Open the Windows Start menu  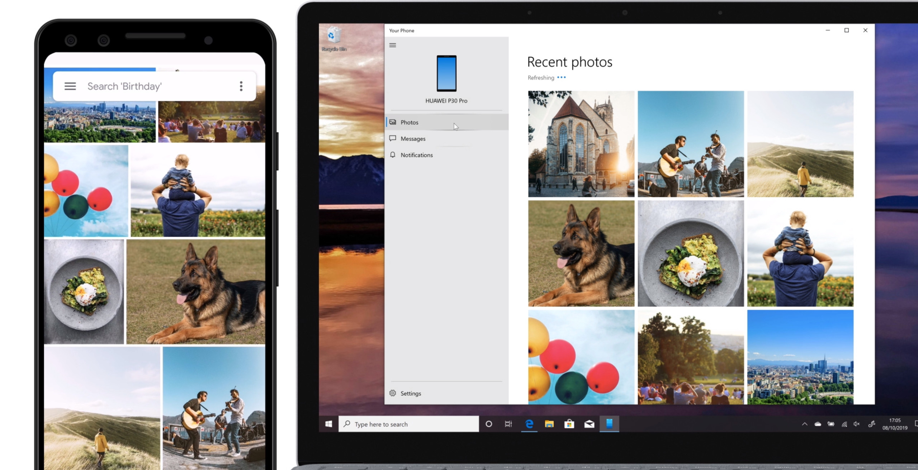point(328,424)
